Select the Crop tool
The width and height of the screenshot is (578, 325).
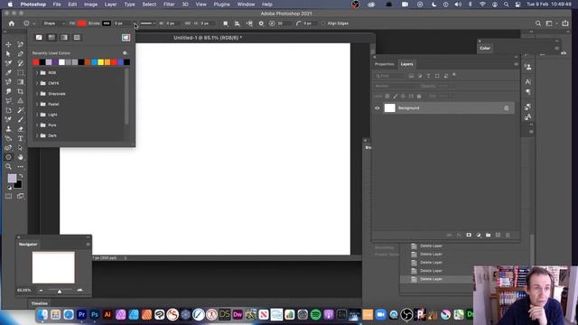coord(20,91)
